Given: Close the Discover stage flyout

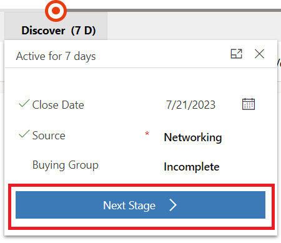Looking at the screenshot, I should [x=259, y=54].
